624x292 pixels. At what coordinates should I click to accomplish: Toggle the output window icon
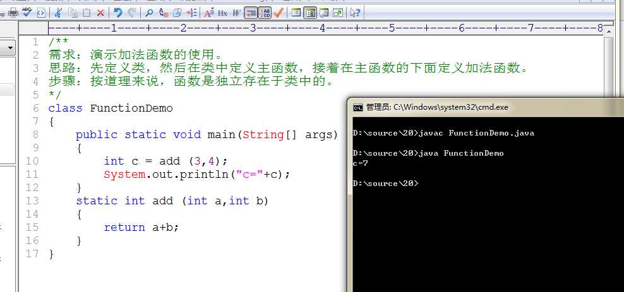click(324, 13)
